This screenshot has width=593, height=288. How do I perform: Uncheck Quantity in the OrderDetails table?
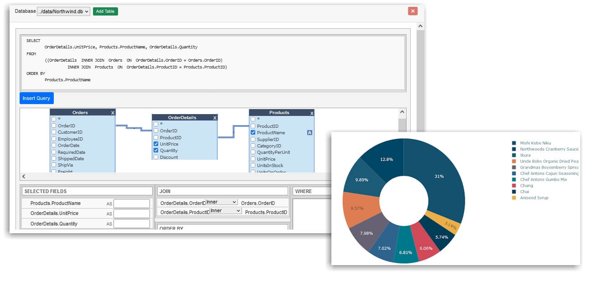(x=155, y=150)
